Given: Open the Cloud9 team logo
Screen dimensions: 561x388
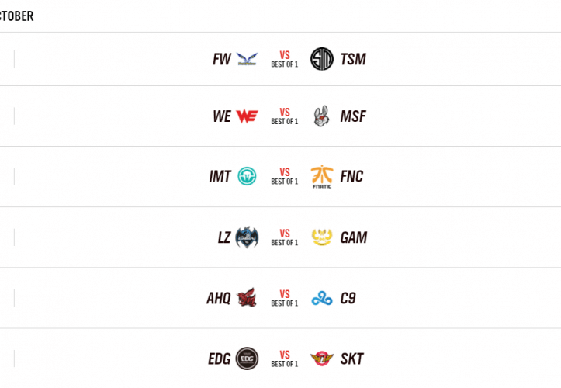Looking at the screenshot, I should [x=321, y=298].
